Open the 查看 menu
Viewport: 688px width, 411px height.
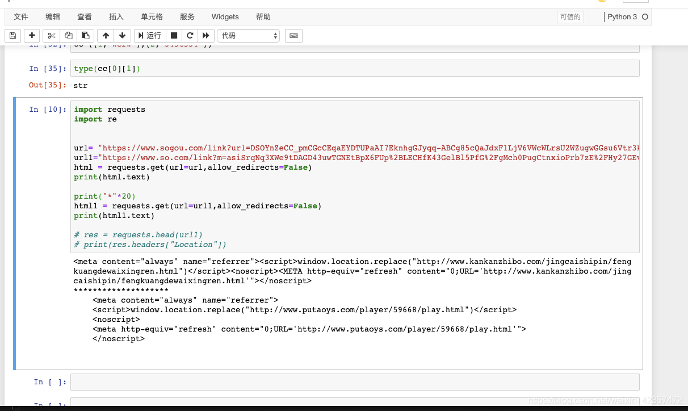(x=85, y=17)
